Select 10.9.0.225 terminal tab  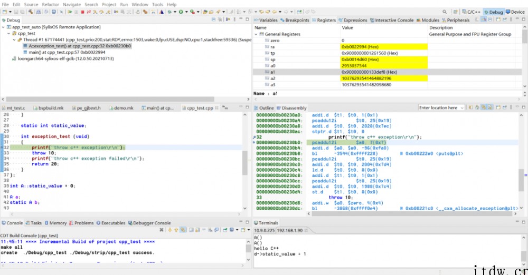tap(265, 230)
